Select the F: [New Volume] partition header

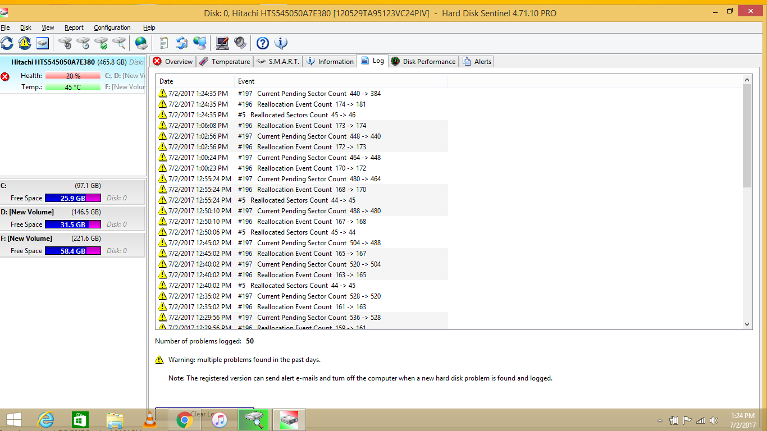click(73, 239)
